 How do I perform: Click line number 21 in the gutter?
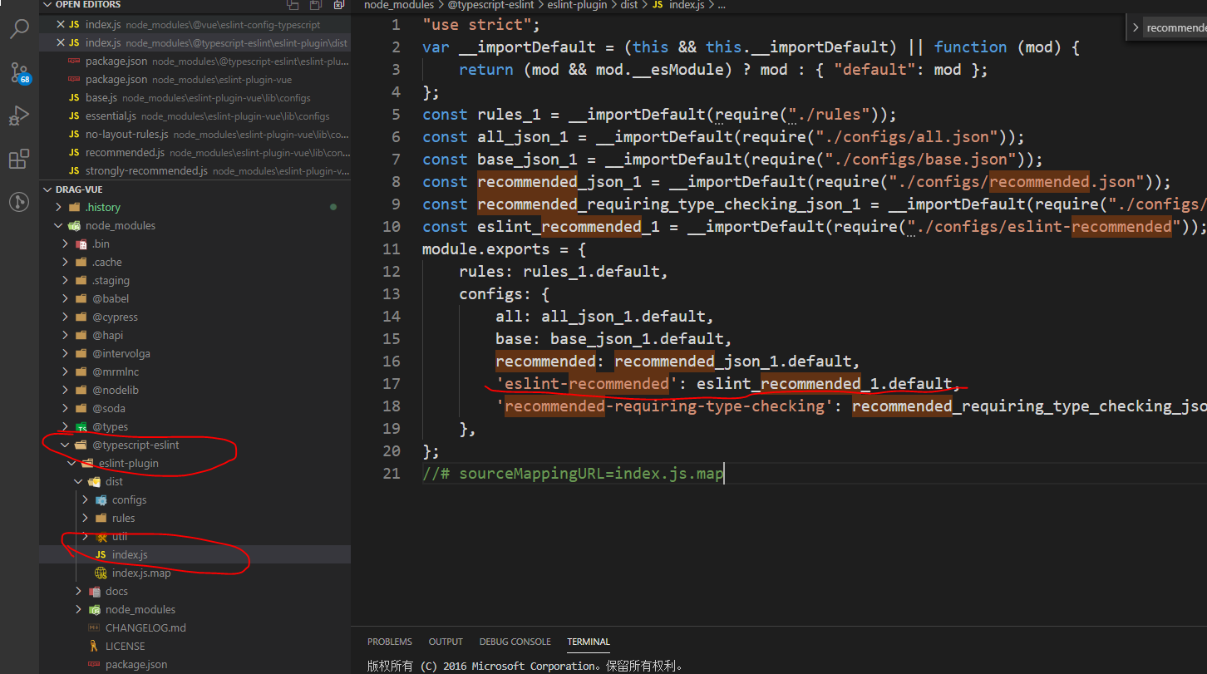(x=391, y=474)
